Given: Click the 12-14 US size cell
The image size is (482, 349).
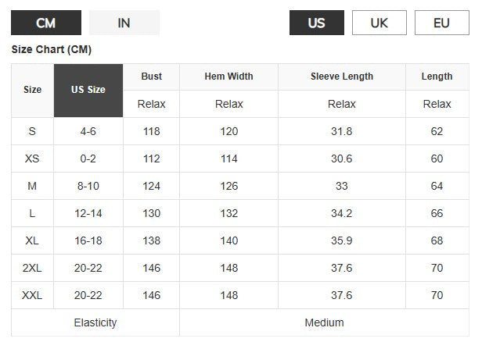Looking at the screenshot, I should (88, 213).
